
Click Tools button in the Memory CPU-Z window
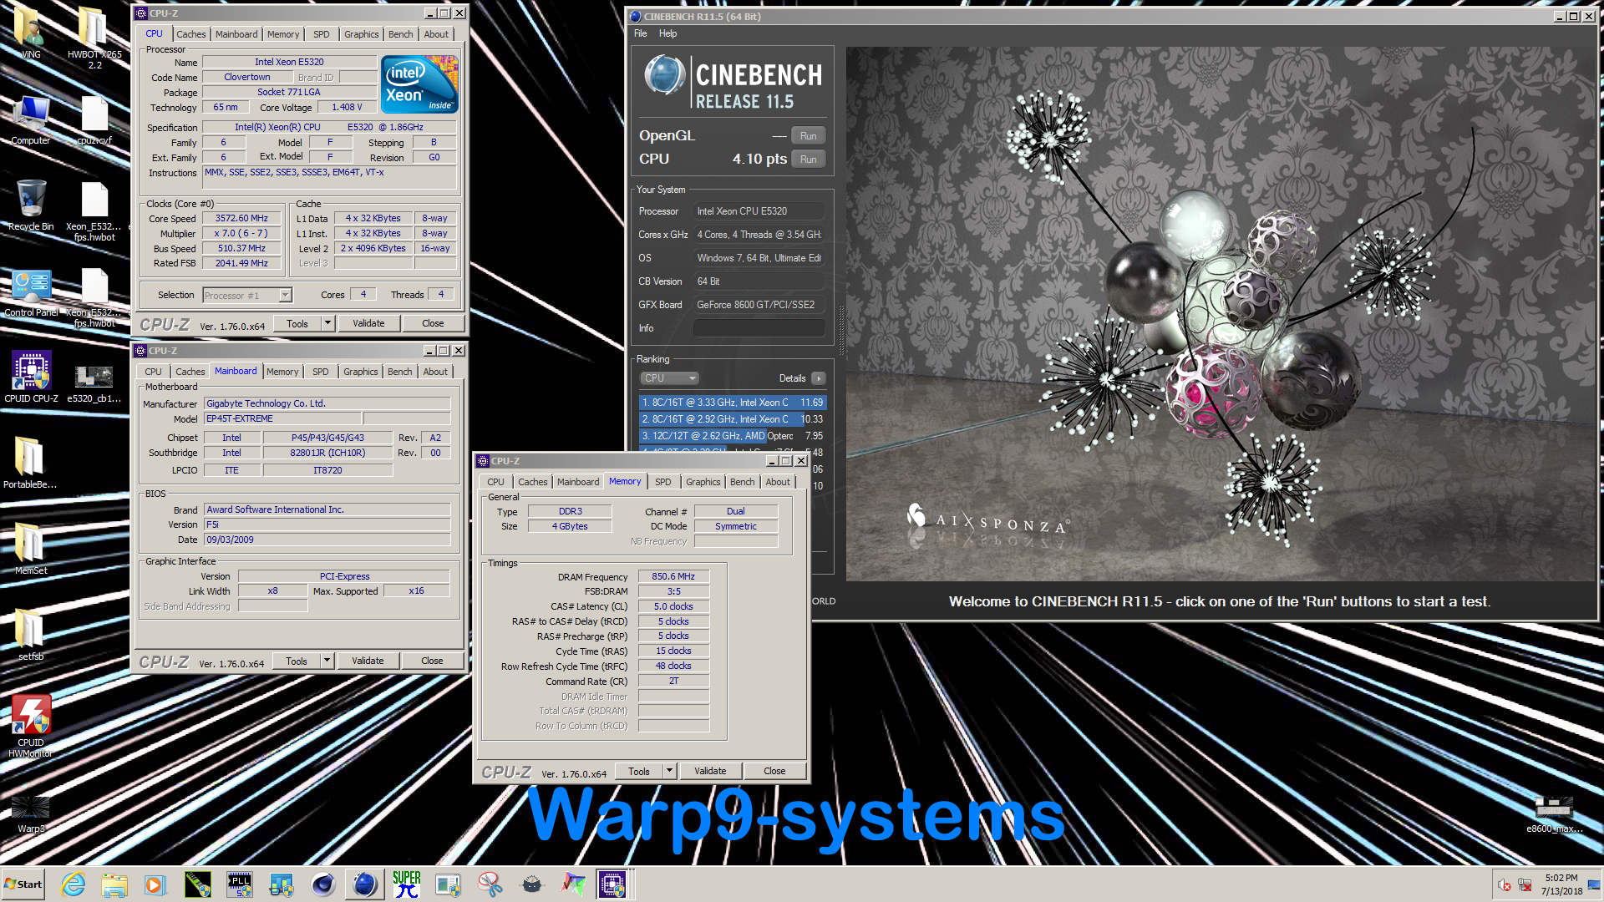(639, 771)
